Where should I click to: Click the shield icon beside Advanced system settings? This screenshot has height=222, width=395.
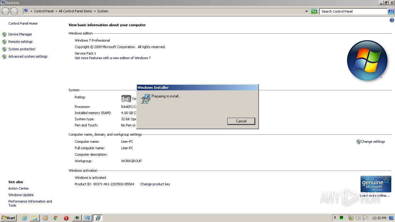coord(4,57)
